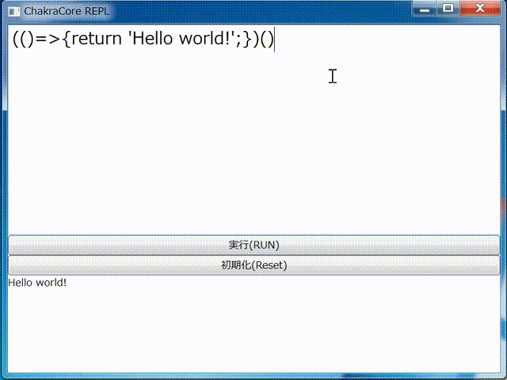Maximize the ChakraCore REPL window
Screen dimensions: 507x380
448,9
